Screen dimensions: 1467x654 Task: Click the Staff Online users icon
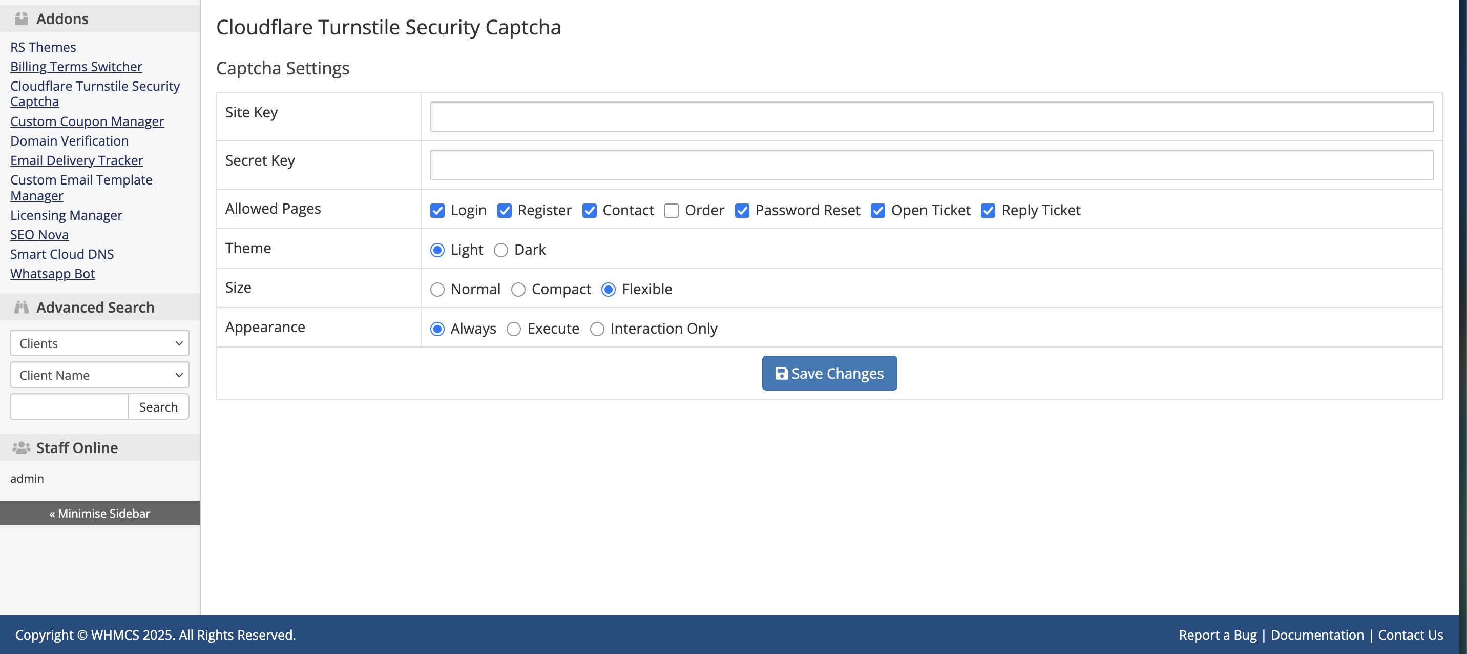(x=22, y=448)
